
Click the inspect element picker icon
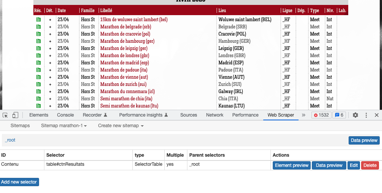(x=5, y=115)
